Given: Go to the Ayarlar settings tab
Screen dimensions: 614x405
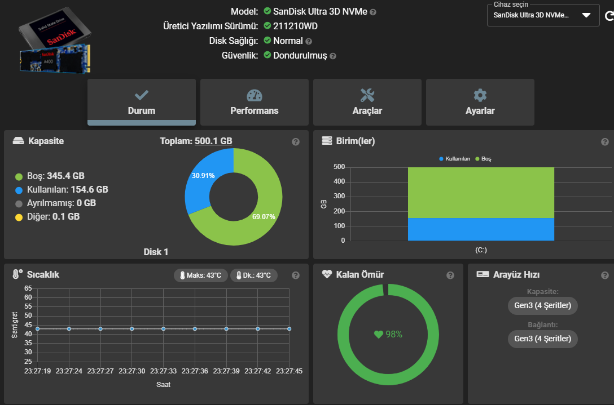Looking at the screenshot, I should pyautogui.click(x=480, y=102).
